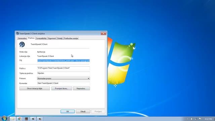Click the 'Aplikacija' target type value
The image size is (215, 121).
click(x=41, y=52)
